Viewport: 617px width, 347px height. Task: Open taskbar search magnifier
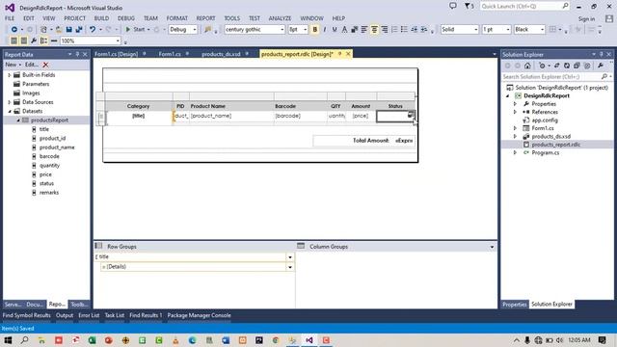click(x=24, y=340)
